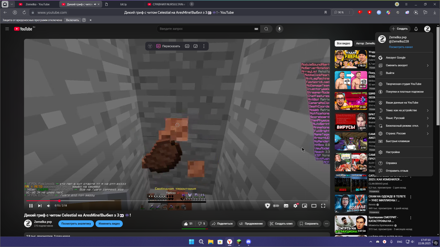
Task: Switch to bit.ly browser tab
Action: (123, 4)
